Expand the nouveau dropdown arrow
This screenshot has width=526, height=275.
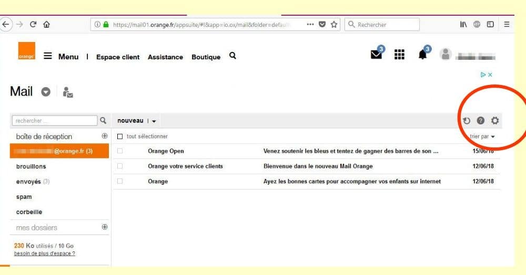[154, 121]
